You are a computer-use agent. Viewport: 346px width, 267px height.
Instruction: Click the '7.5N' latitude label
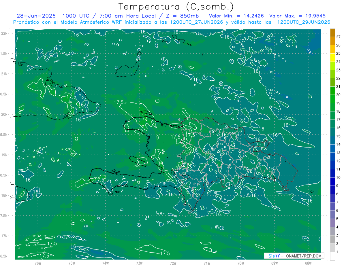4,216
